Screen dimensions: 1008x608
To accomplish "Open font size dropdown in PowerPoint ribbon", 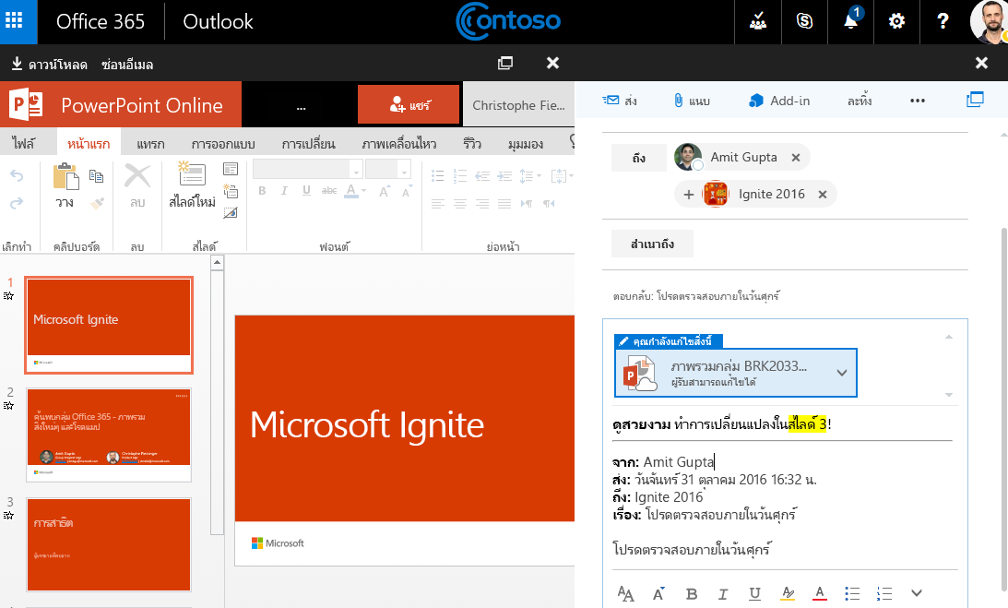I will [404, 170].
